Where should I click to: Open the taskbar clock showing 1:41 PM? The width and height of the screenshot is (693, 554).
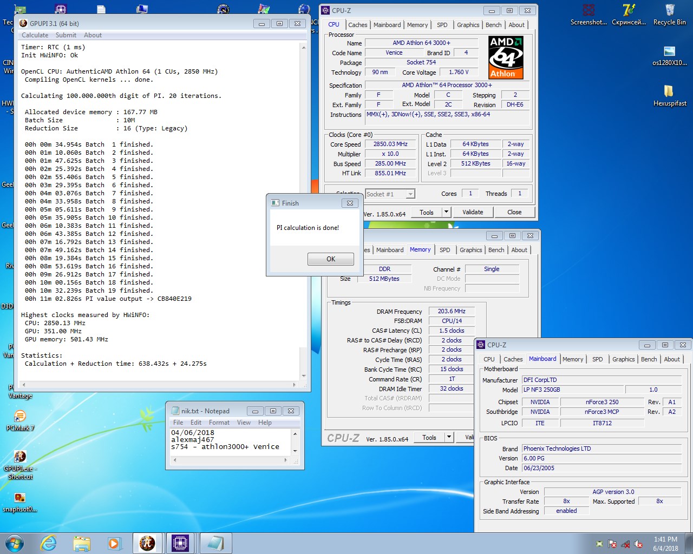pyautogui.click(x=665, y=544)
